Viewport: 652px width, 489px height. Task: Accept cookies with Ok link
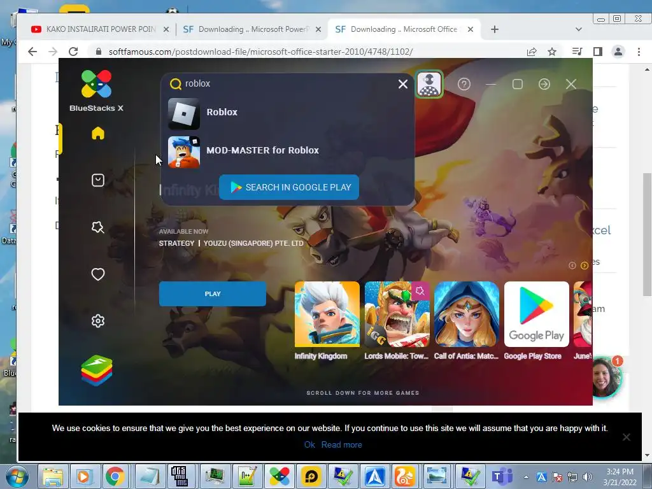309,444
